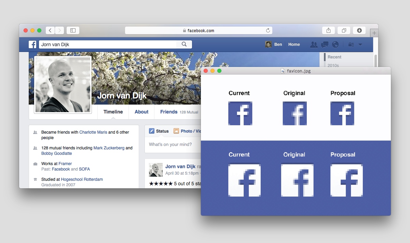Open the messages icon
The width and height of the screenshot is (410, 243).
(x=325, y=44)
